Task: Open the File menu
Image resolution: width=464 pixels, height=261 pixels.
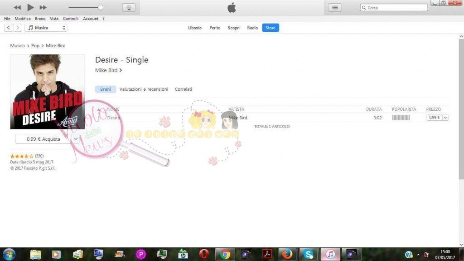Action: 7,19
